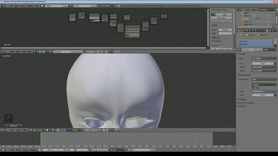
Task: Click the timeline editor type icon
Action: pyautogui.click(x=3, y=150)
